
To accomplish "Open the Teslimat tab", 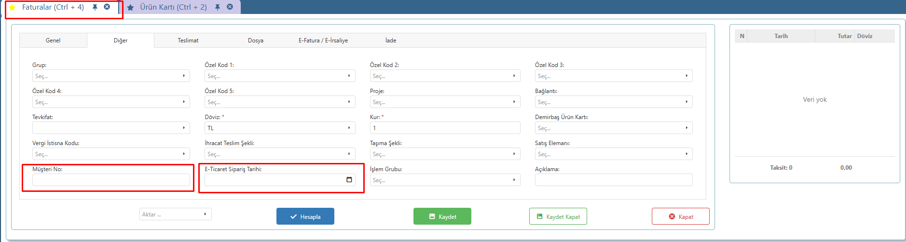I will [x=188, y=40].
